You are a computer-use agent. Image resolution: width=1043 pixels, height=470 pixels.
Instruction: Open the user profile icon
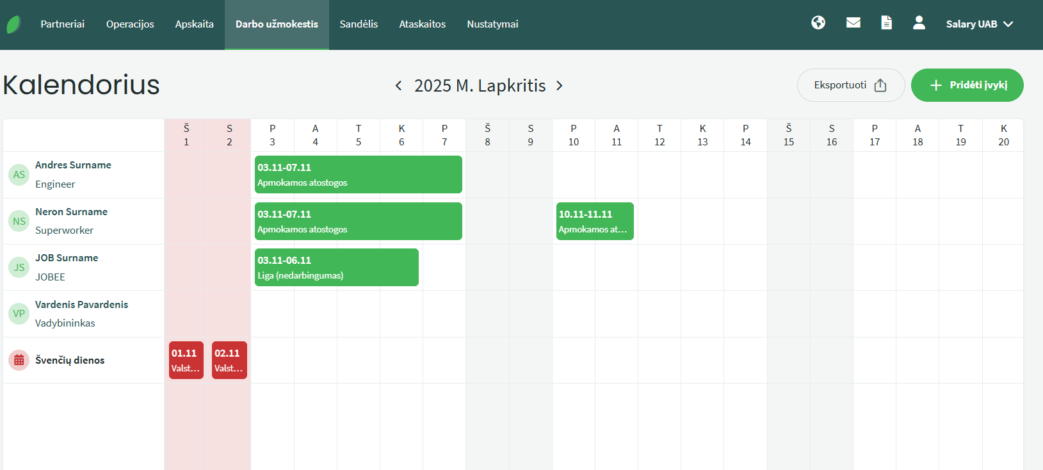coord(919,23)
